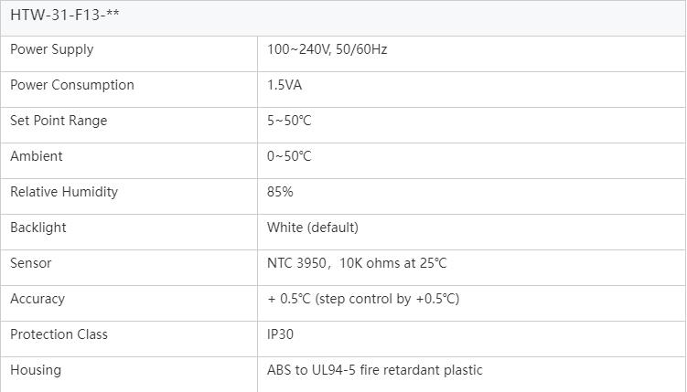Click the NTC 3950 sensor value
This screenshot has height=392, width=687.
tap(357, 263)
